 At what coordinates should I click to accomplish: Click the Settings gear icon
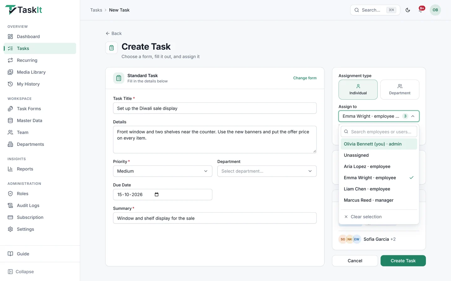(x=10, y=229)
